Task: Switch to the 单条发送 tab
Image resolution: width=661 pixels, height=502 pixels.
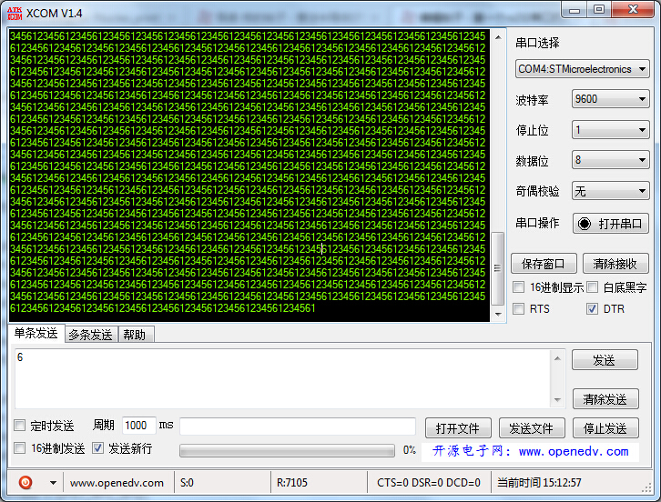Action: pos(36,333)
